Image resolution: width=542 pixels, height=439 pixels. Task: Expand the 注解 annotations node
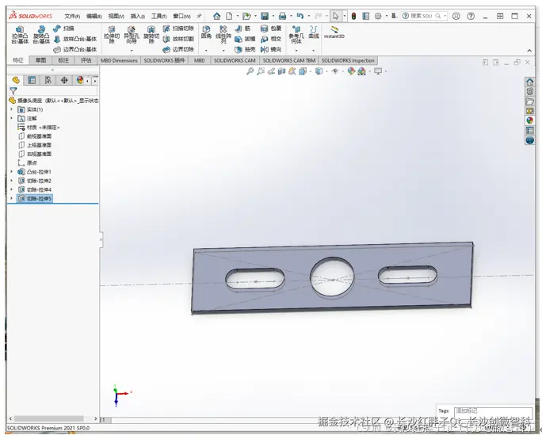pyautogui.click(x=11, y=118)
